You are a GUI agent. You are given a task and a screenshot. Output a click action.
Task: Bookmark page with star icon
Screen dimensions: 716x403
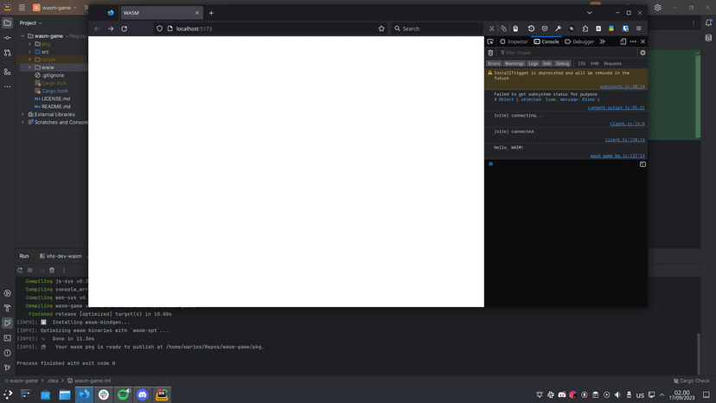[x=381, y=29]
